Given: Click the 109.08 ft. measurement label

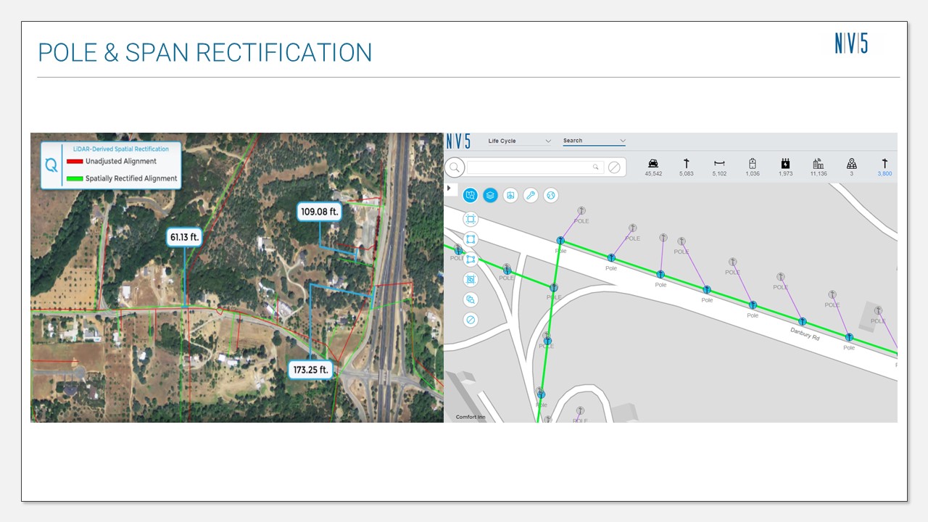Looking at the screenshot, I should pos(319,212).
